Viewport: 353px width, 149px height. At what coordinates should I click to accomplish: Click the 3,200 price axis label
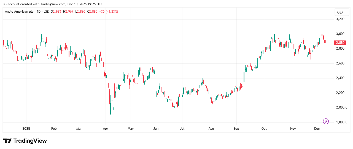point(340,19)
